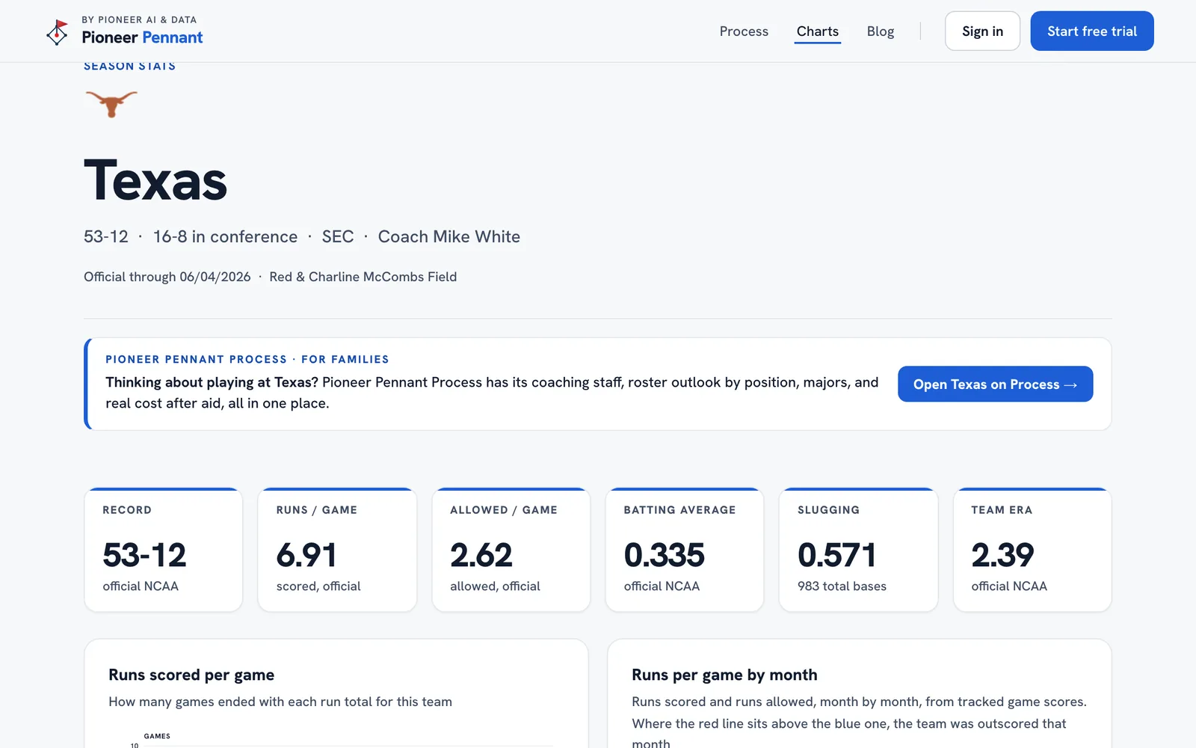Select the Runs / Game 6.91 card

[x=337, y=550]
